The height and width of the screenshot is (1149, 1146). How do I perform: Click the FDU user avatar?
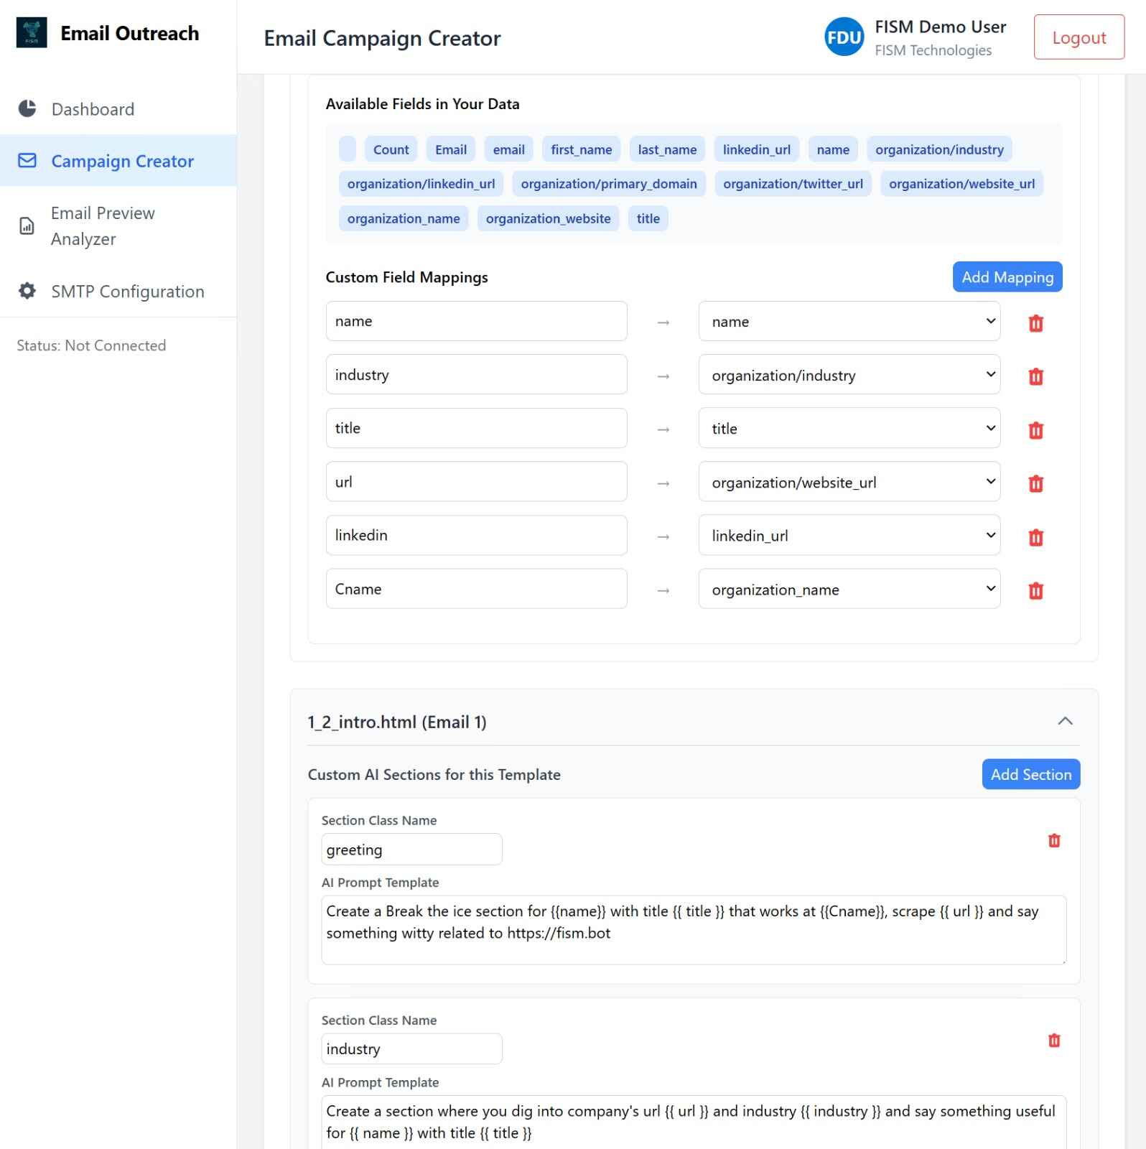coord(844,37)
